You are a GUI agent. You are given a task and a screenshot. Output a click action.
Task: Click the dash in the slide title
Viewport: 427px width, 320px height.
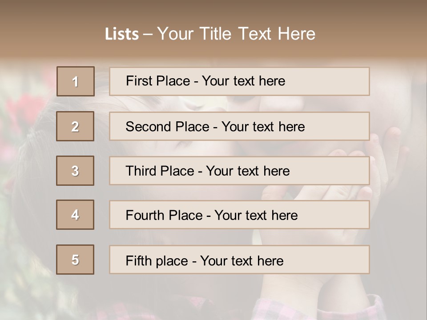click(148, 34)
